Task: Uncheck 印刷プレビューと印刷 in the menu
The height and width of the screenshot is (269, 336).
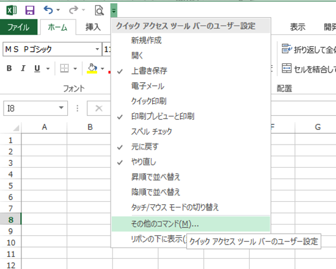Action: 191,117
